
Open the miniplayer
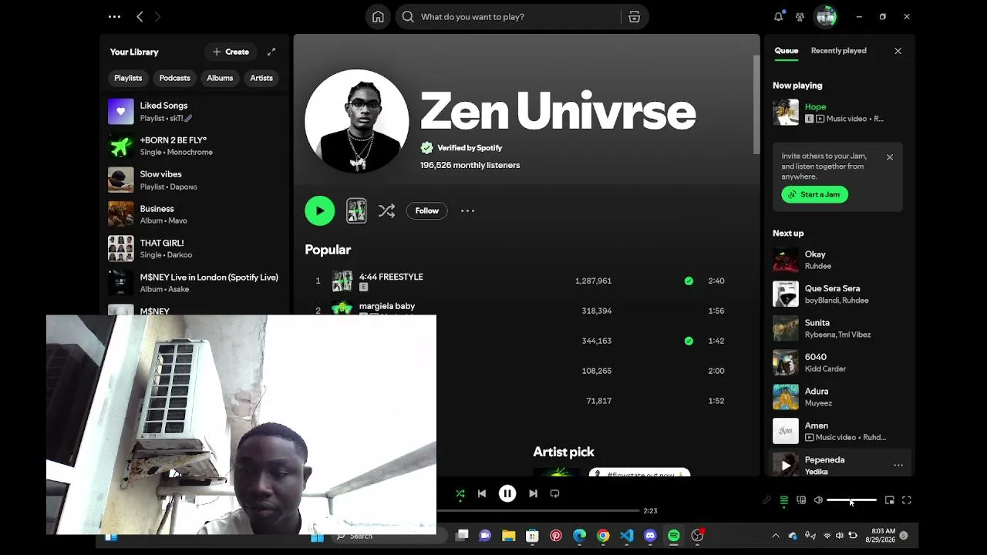click(x=890, y=500)
